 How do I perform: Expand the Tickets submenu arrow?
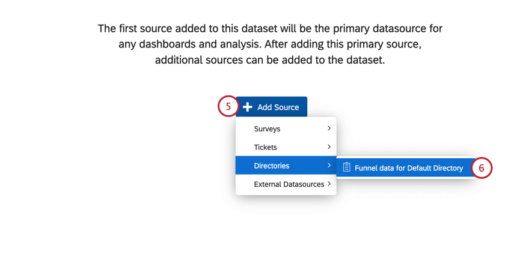pos(329,147)
